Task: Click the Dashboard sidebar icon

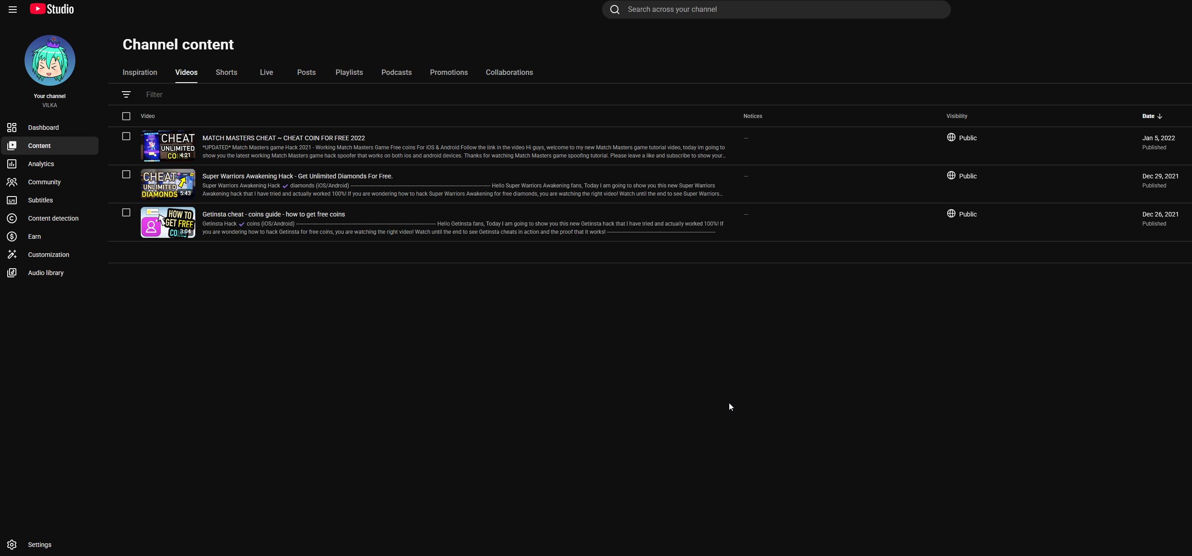Action: pyautogui.click(x=12, y=128)
